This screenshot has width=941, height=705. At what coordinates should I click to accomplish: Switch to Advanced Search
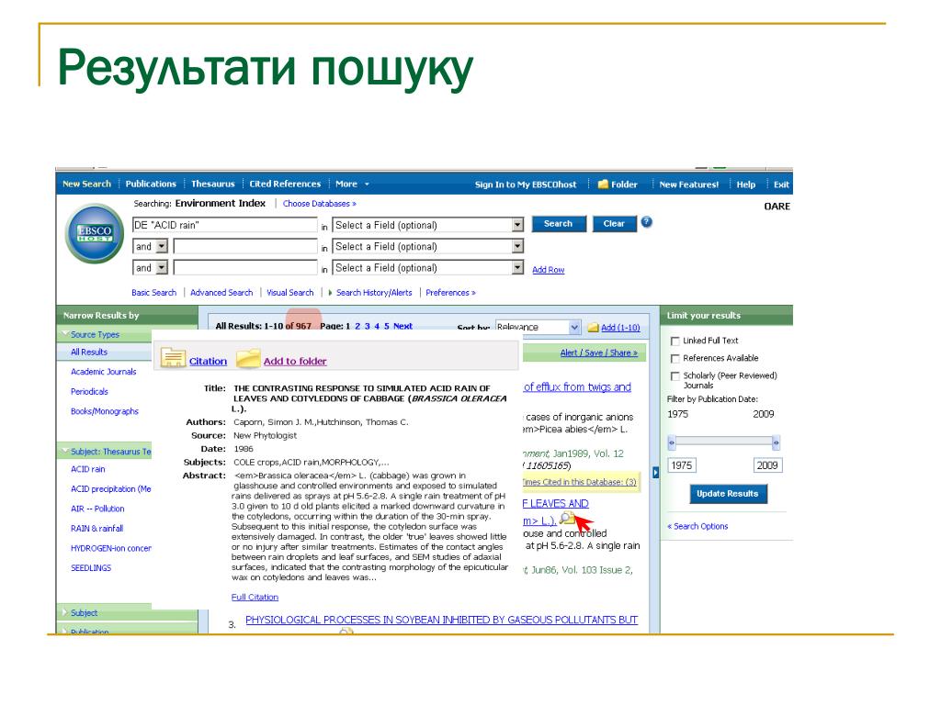click(x=221, y=293)
